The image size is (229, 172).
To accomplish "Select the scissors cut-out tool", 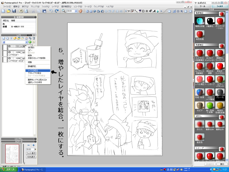I will coord(129,11).
